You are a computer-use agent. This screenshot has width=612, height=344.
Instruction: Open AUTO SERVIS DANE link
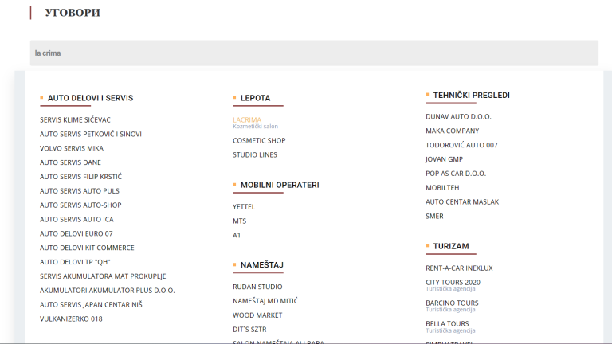(70, 162)
